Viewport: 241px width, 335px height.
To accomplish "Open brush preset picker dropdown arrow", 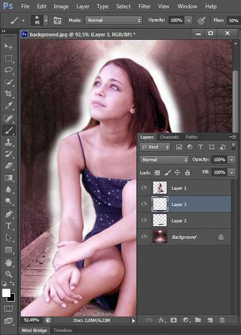I will (46, 20).
